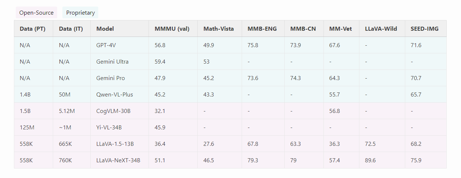Click the Qwen-VL-Plus model cell
Viewport: 461px width, 178px height.
(114, 95)
